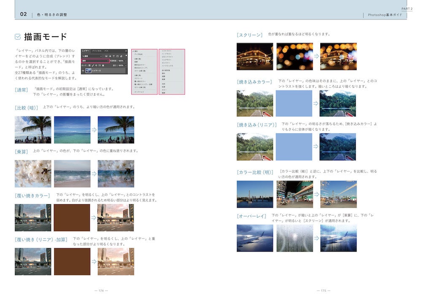
Task: Click the [比較(暗)] heading
Action: click(26, 108)
